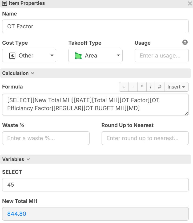193x223 pixels.
Task: Click the Round Up to Nearest field
Action: [x=145, y=138]
